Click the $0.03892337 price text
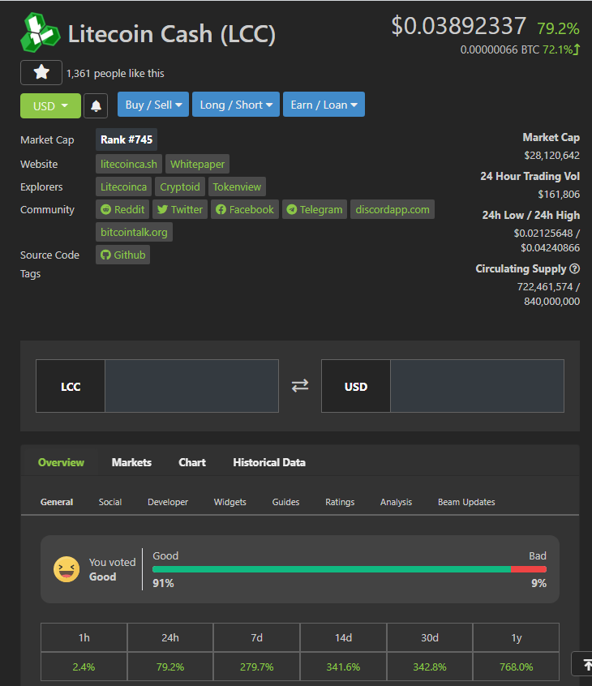Viewport: 592px width, 686px height. (458, 26)
